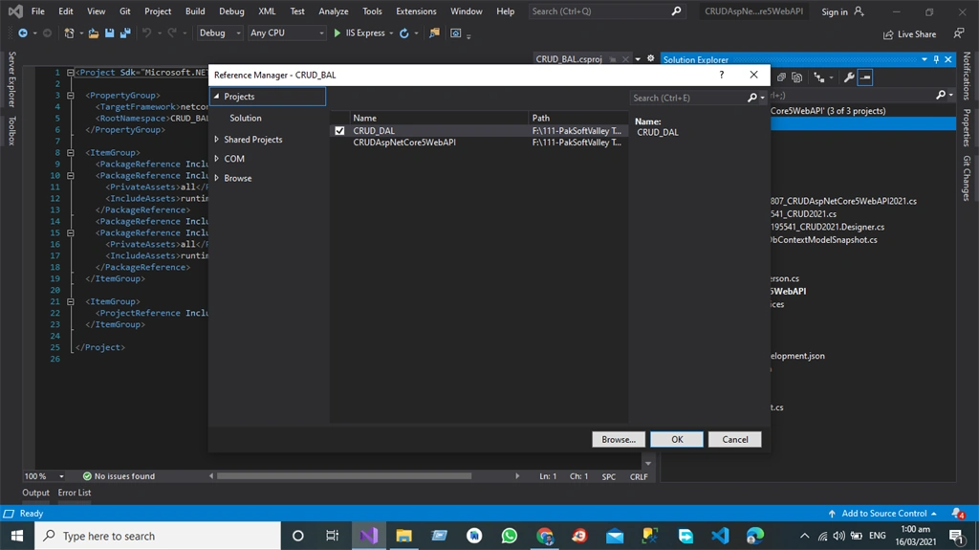Image resolution: width=979 pixels, height=550 pixels.
Task: Open the Build menu
Action: coord(195,11)
